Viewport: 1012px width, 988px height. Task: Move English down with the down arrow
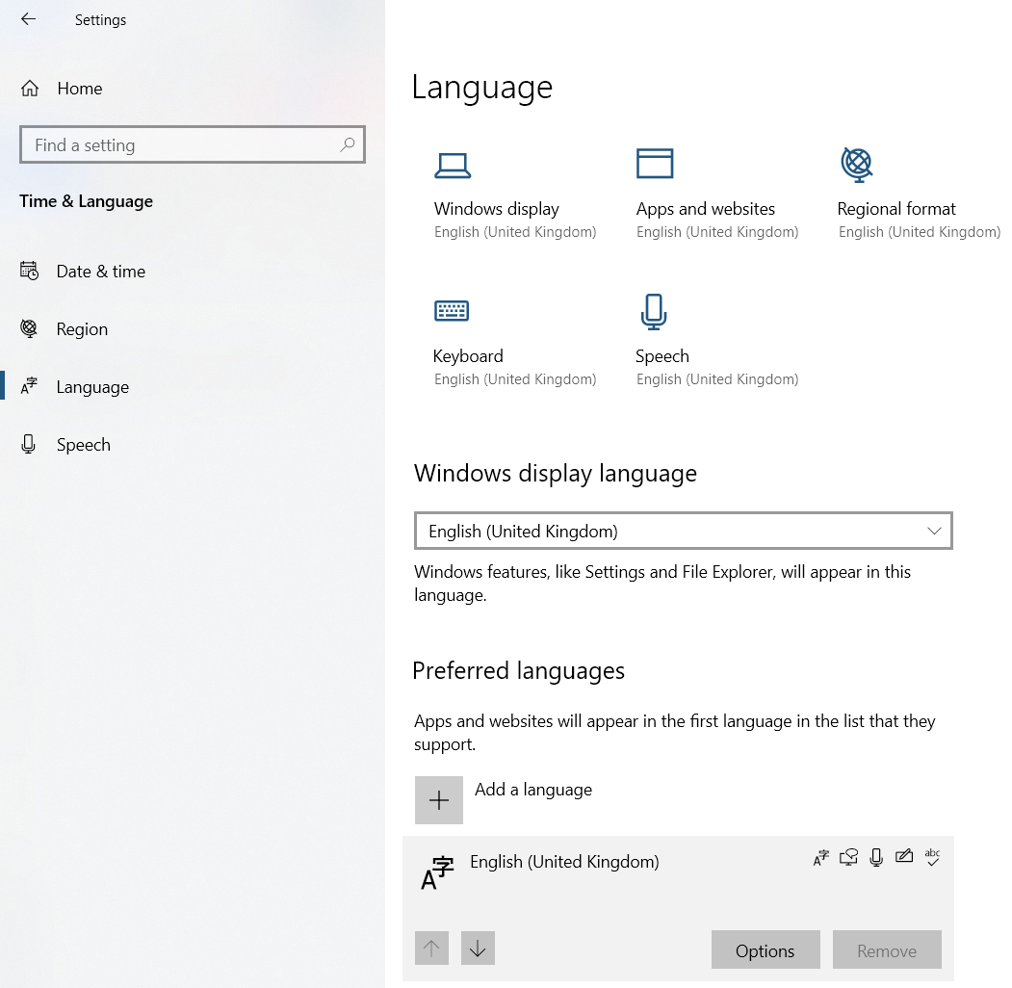tap(478, 949)
